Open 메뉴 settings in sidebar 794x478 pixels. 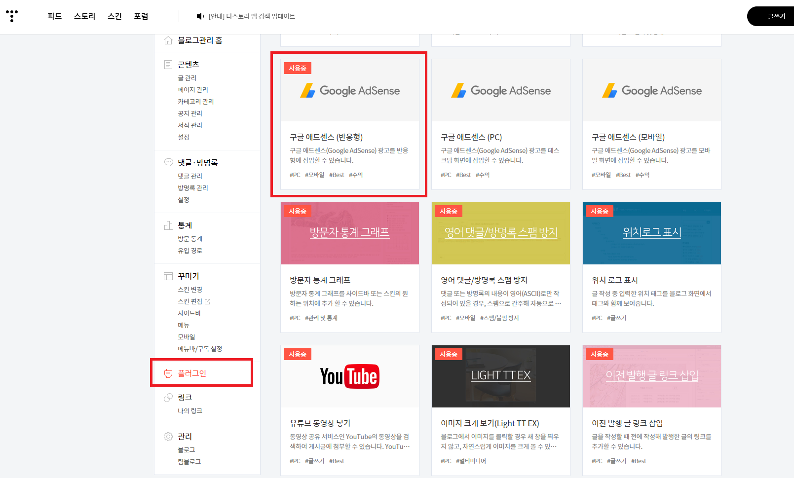click(184, 325)
